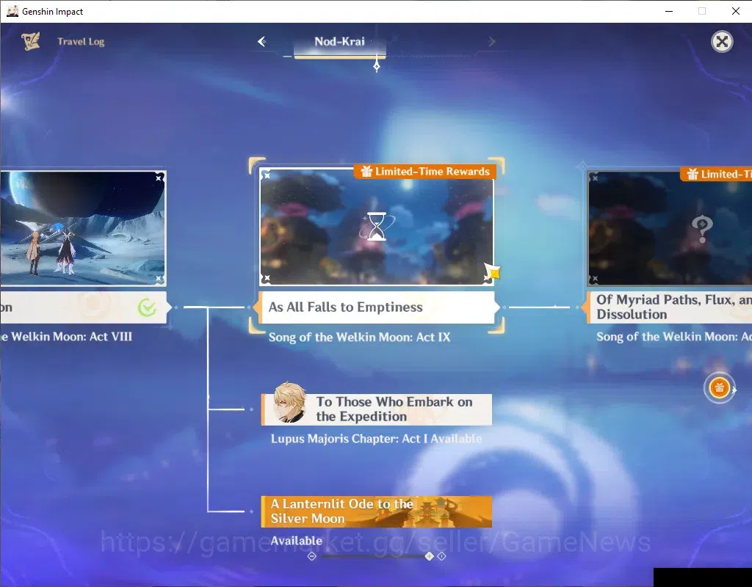Click the question mark on locked quest card
The width and height of the screenshot is (752, 587).
tap(702, 229)
